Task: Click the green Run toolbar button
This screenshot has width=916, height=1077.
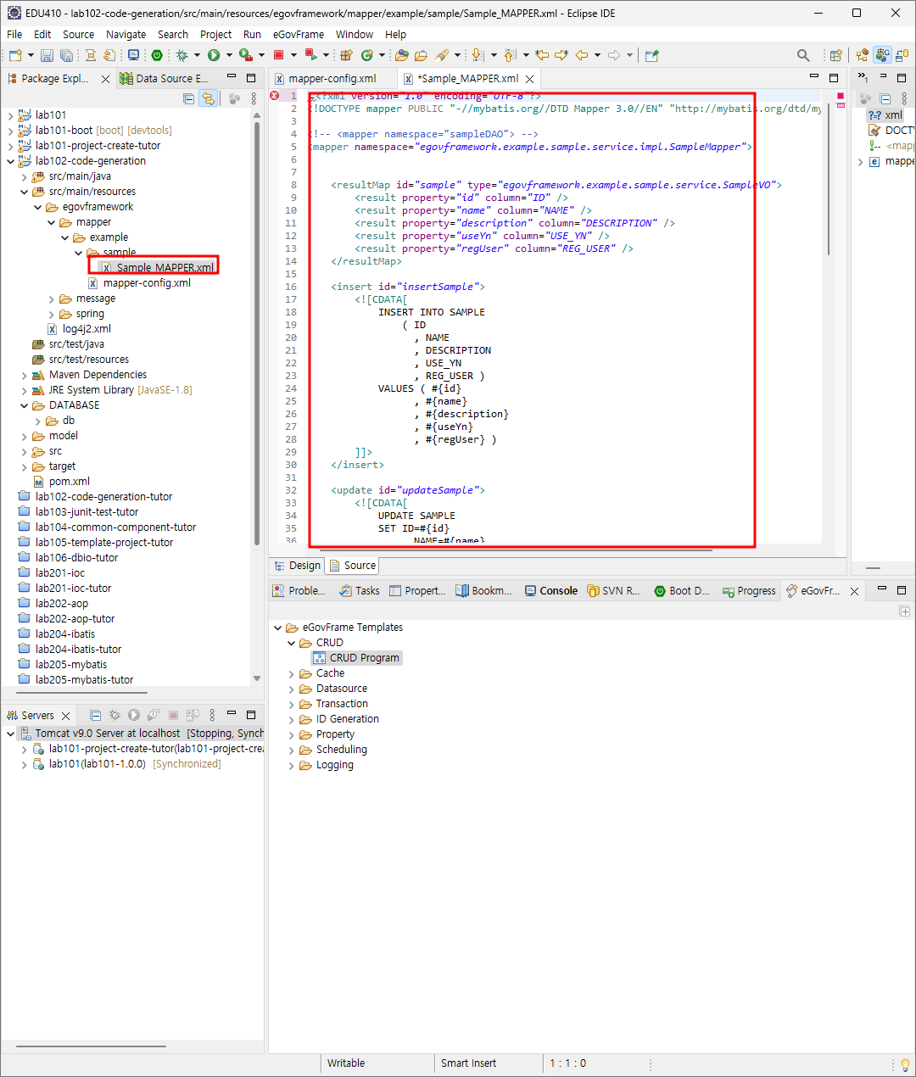Action: [x=214, y=55]
